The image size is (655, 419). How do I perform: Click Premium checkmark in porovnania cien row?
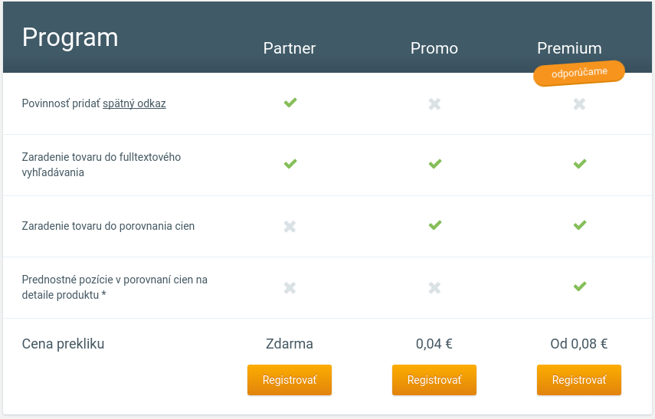tap(579, 225)
